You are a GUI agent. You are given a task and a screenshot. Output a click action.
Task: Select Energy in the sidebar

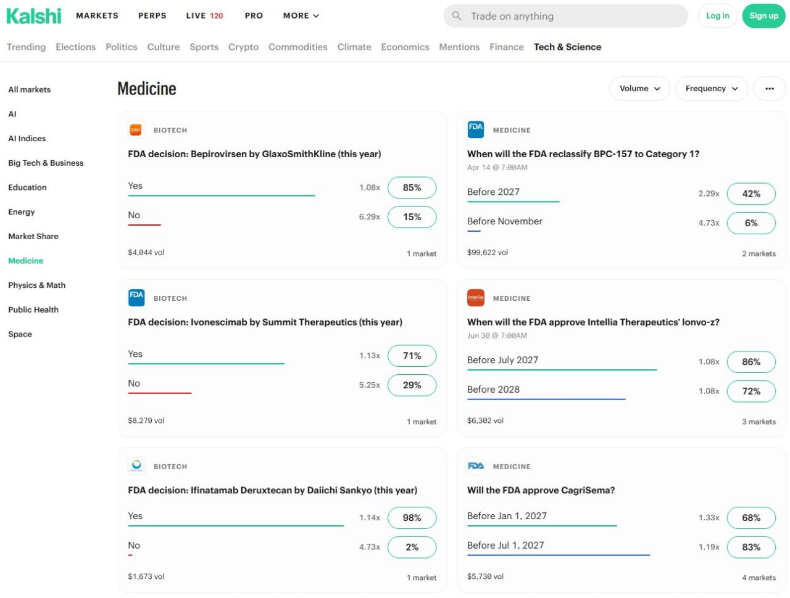pyautogui.click(x=22, y=212)
